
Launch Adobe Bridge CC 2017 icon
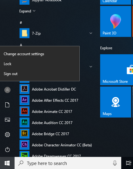click(x=24, y=134)
